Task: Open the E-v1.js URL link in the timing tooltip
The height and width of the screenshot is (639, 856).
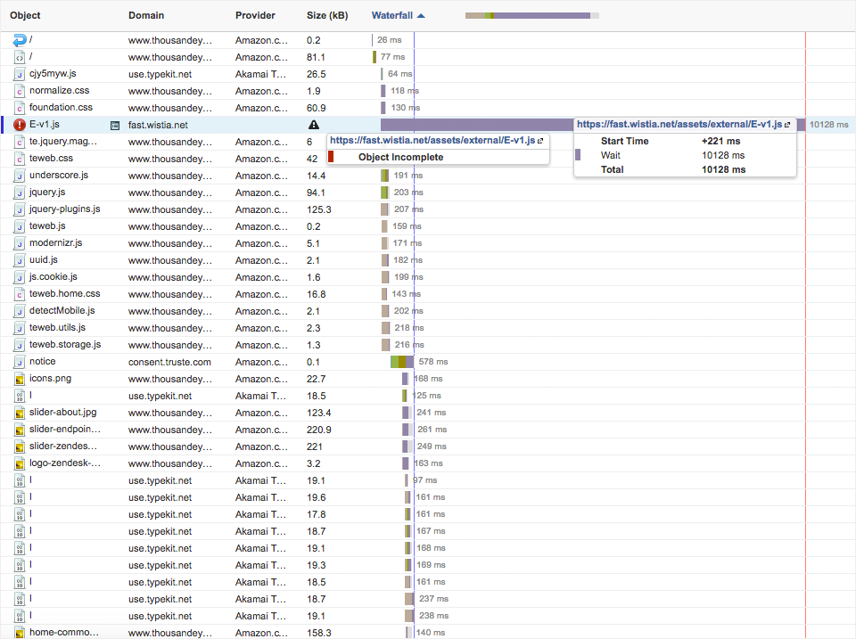Action: coord(679,125)
